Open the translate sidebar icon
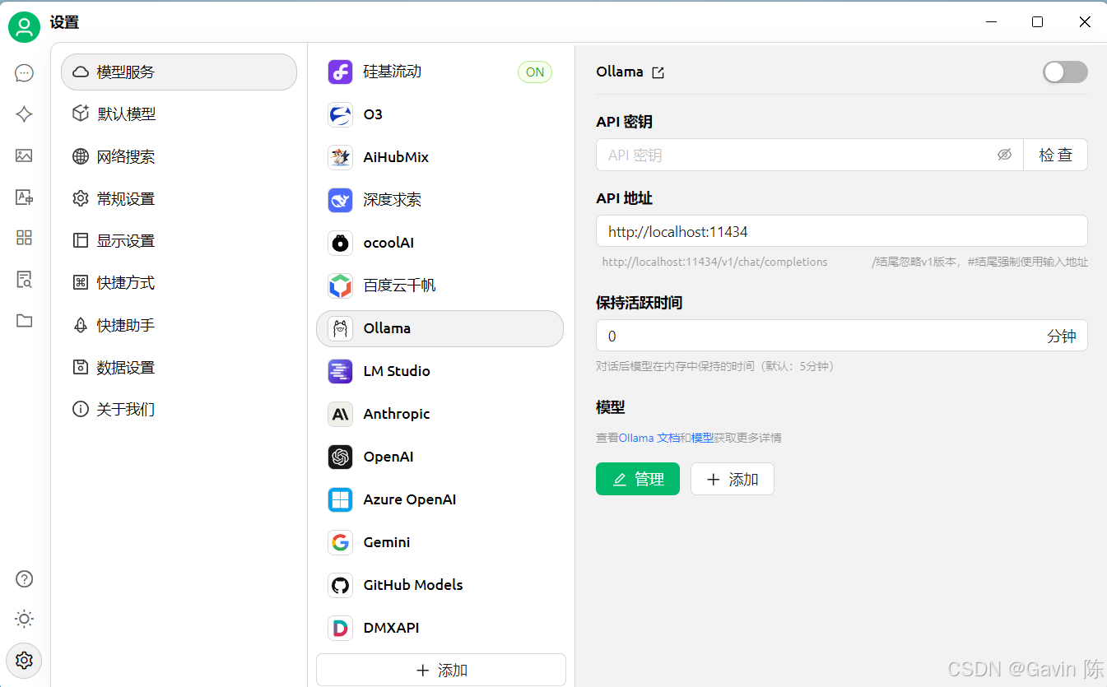Viewport: 1107px width, 687px height. pyautogui.click(x=24, y=197)
